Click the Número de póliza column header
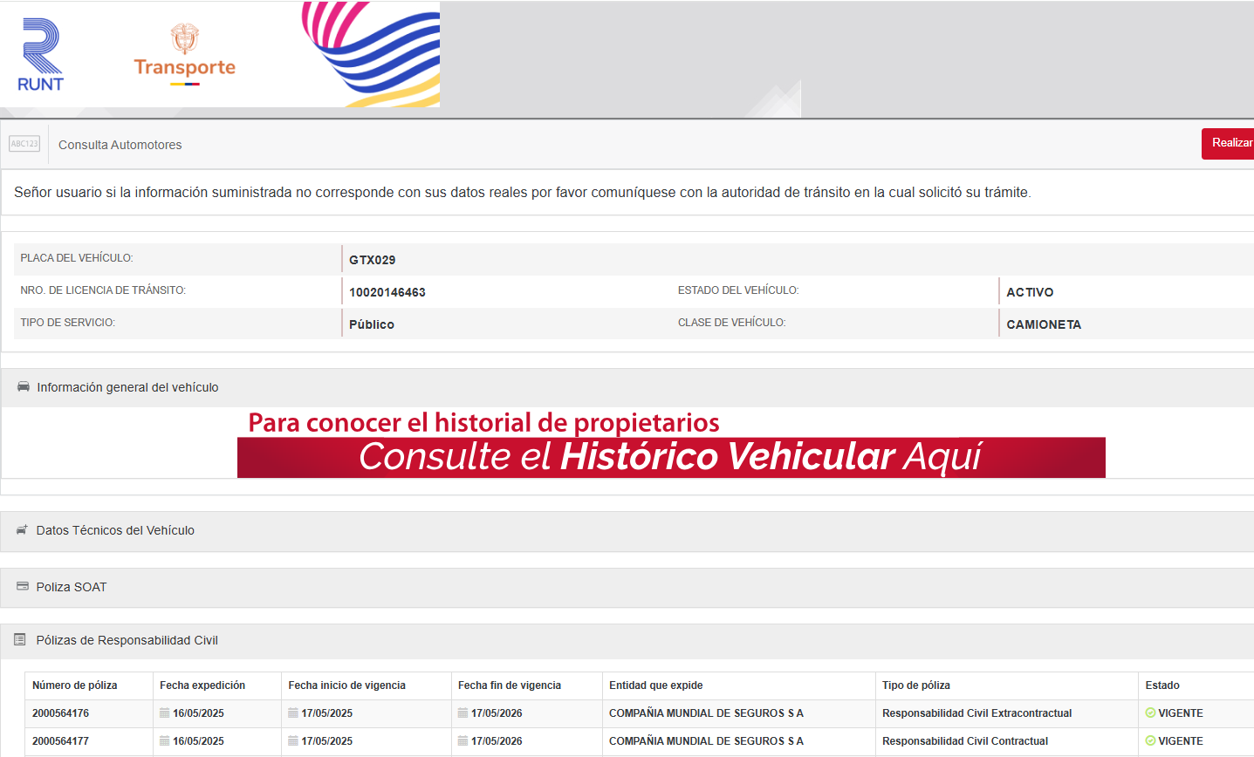This screenshot has height=757, width=1254. click(x=75, y=685)
